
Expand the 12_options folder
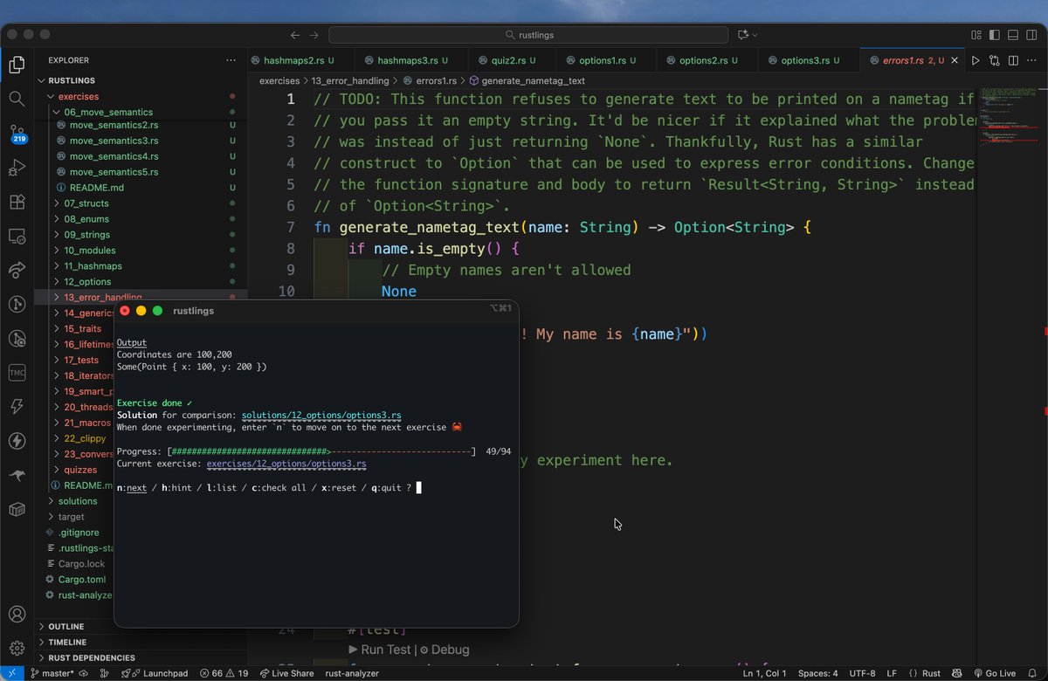140,281
